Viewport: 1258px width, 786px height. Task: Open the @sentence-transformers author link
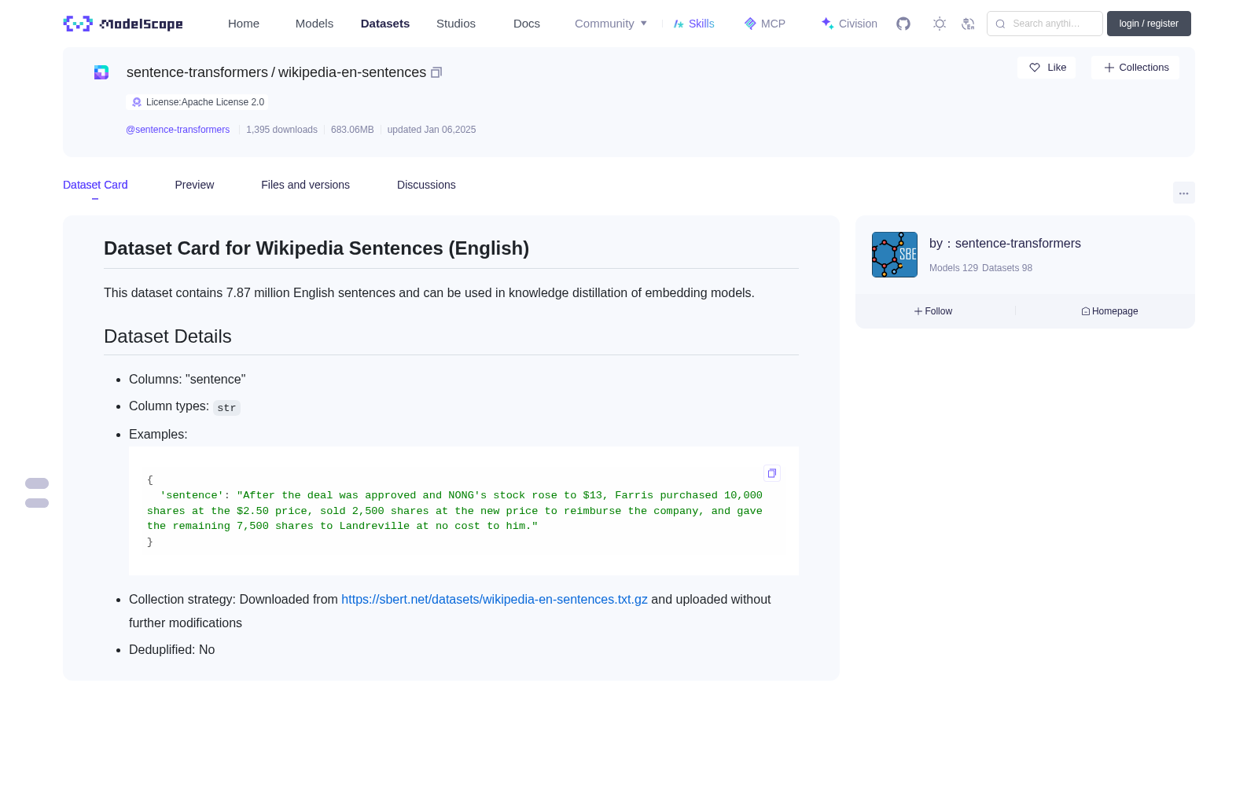[x=178, y=130]
